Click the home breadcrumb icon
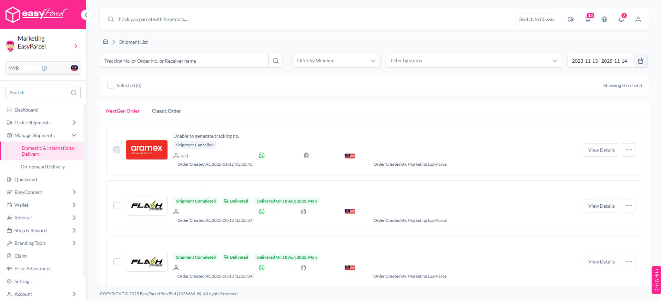This screenshot has height=301, width=661. pyautogui.click(x=105, y=42)
